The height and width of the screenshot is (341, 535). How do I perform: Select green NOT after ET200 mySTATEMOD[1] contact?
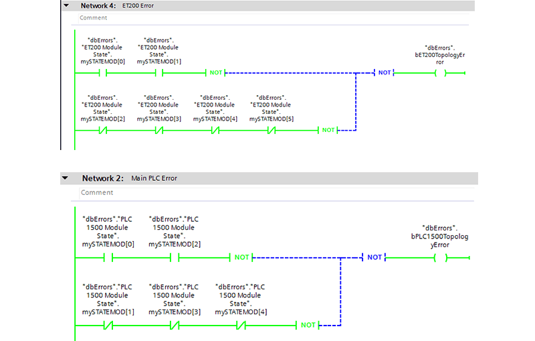coord(215,73)
